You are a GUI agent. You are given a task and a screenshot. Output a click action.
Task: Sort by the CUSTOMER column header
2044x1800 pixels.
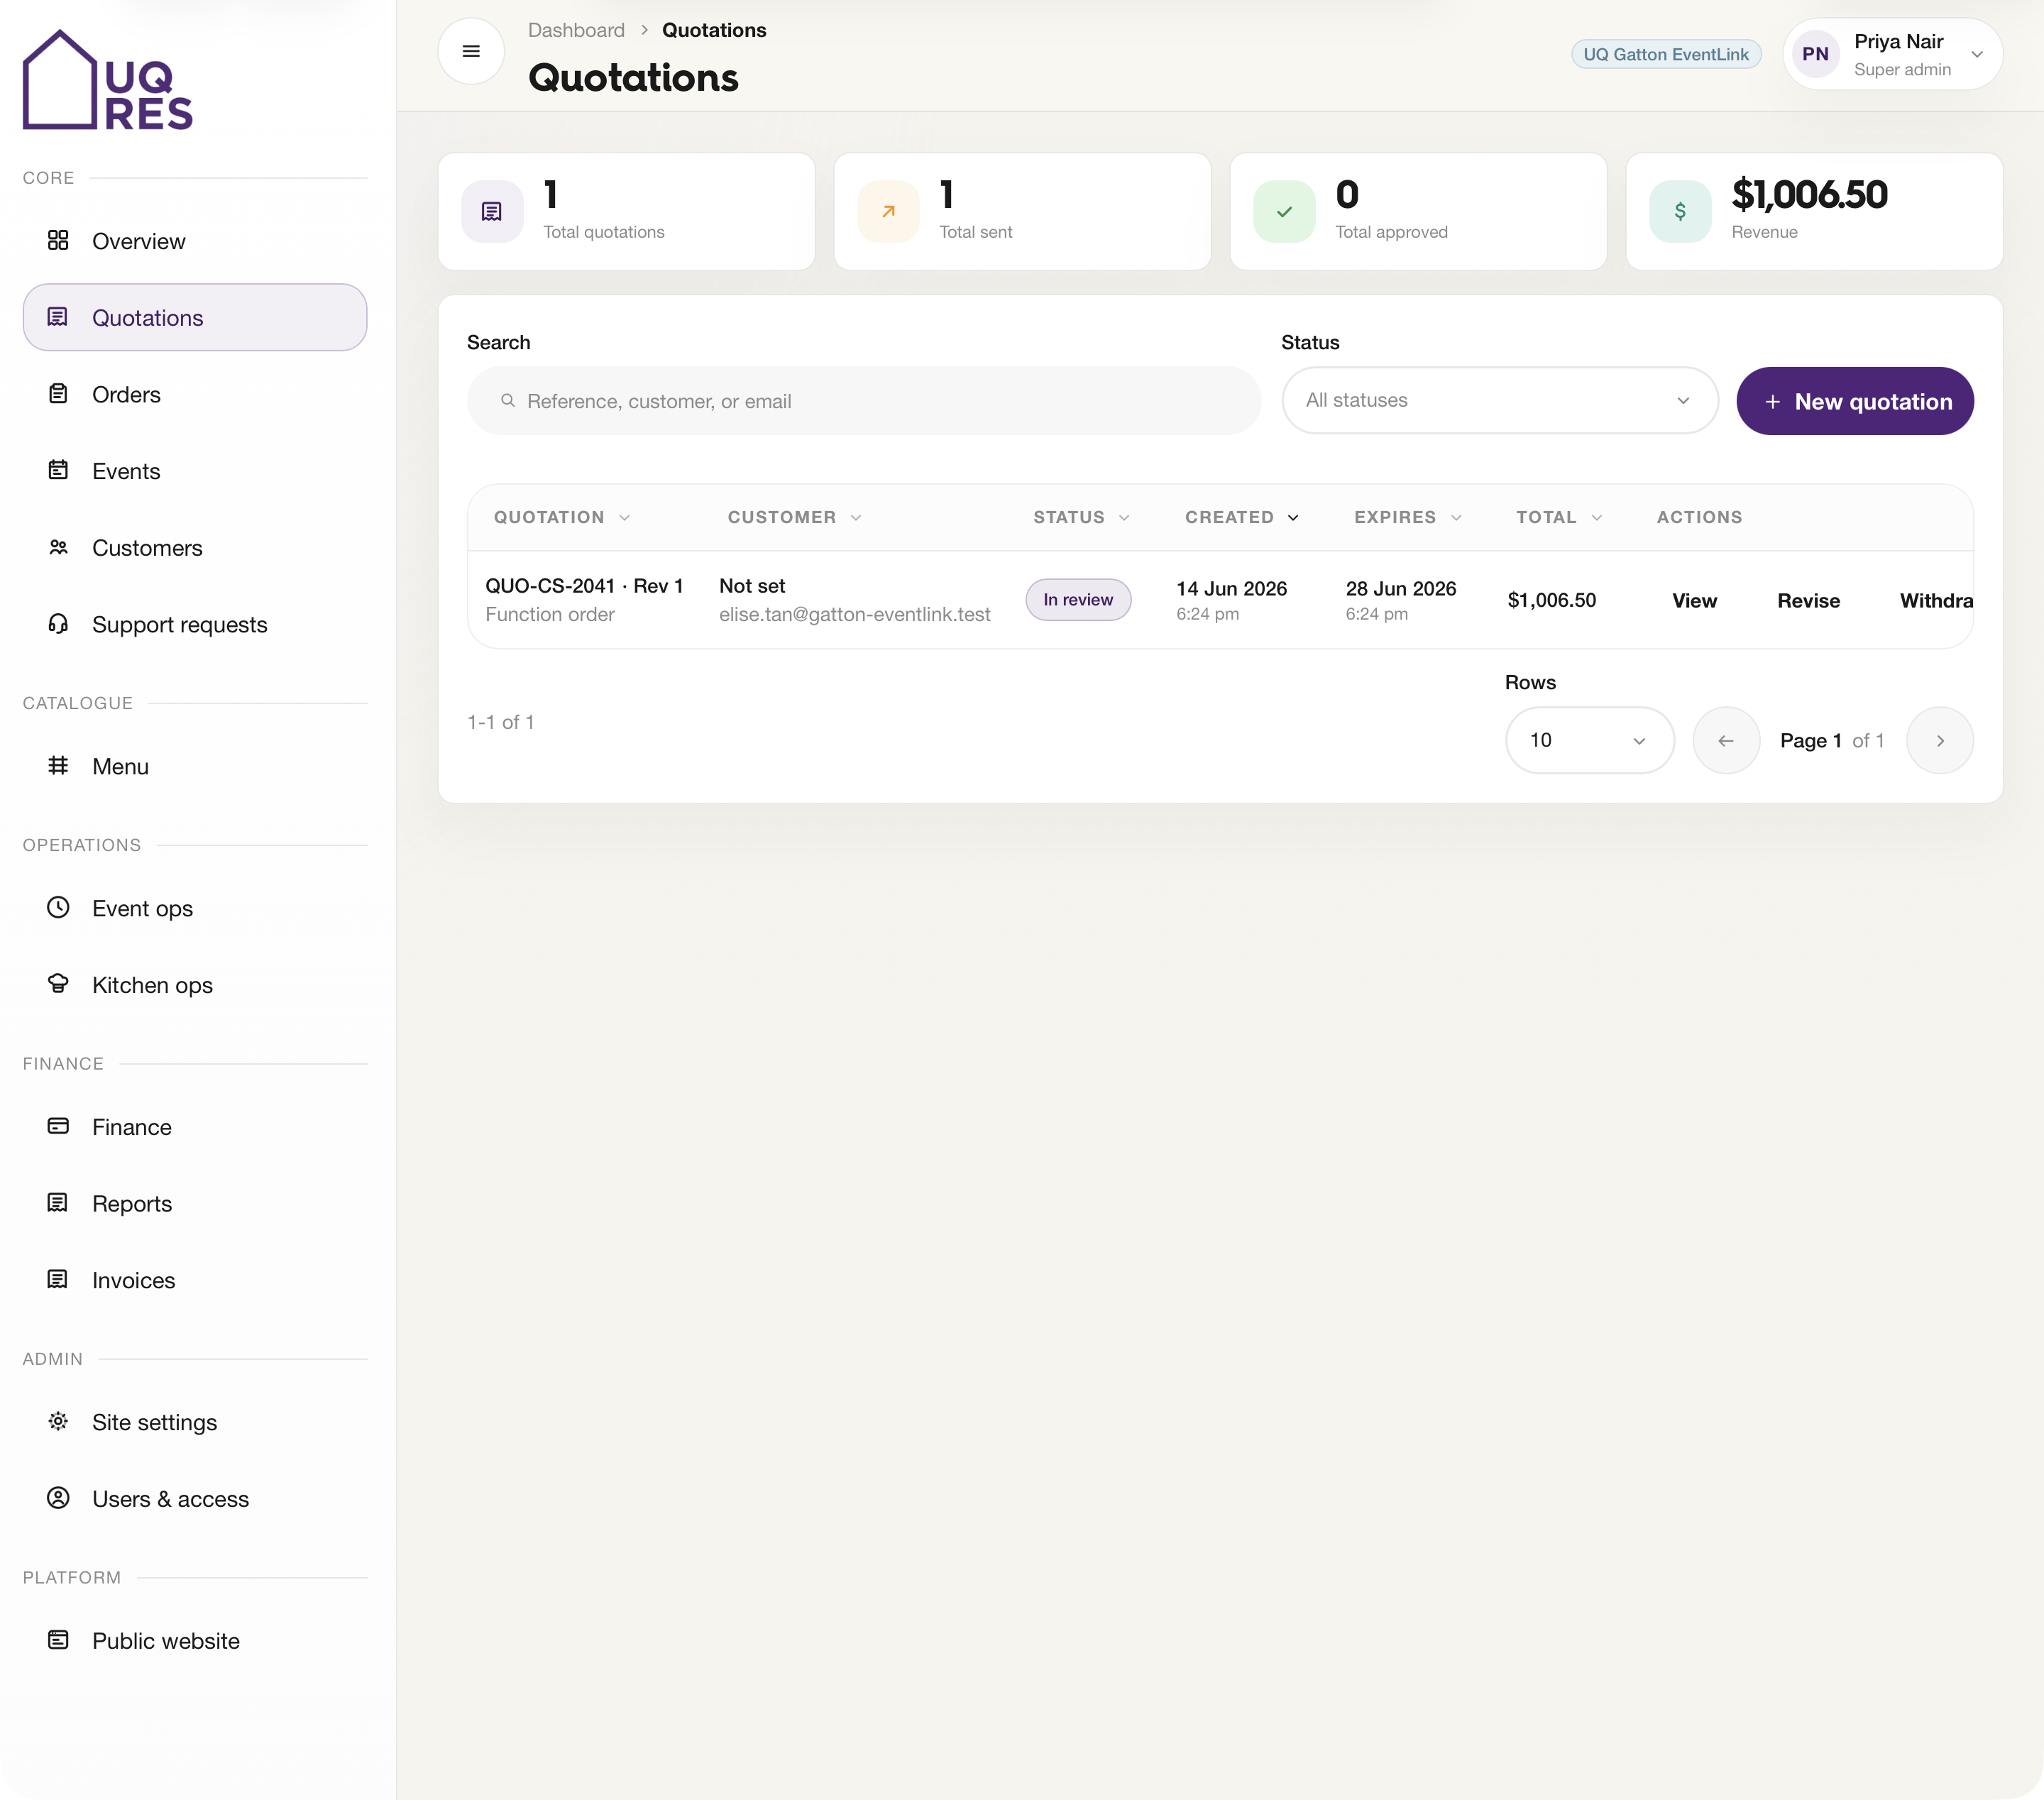click(795, 517)
